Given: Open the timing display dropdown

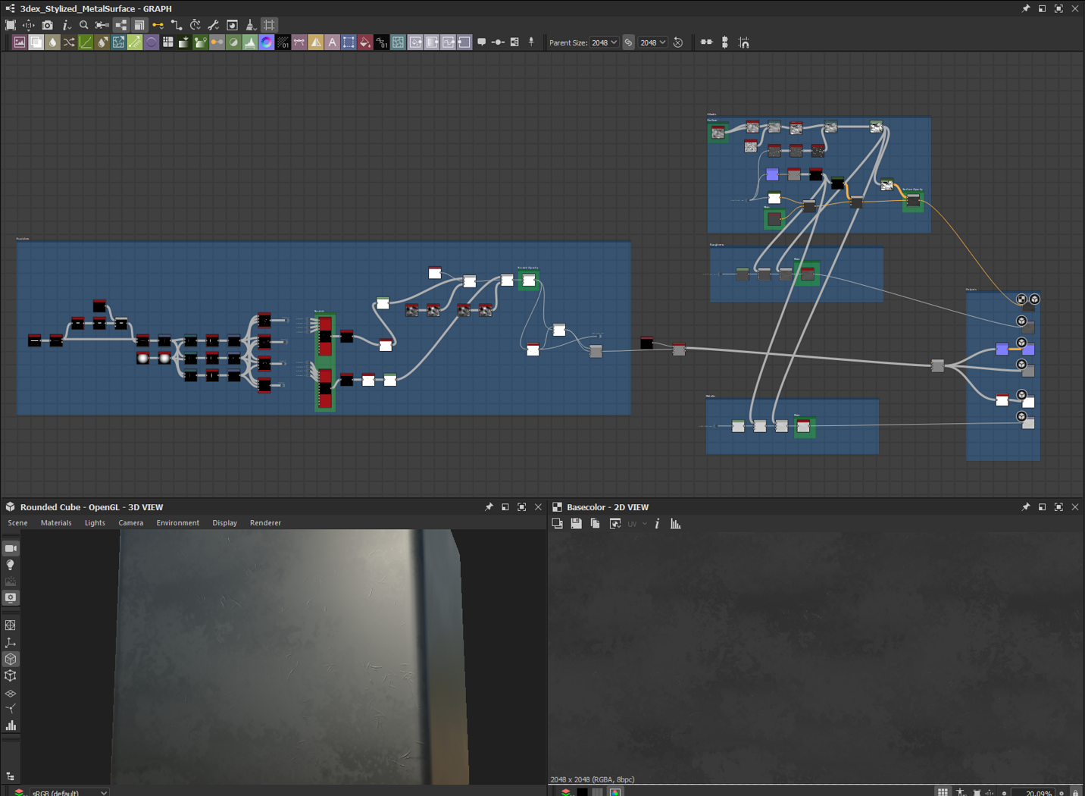Looking at the screenshot, I should pyautogui.click(x=195, y=25).
